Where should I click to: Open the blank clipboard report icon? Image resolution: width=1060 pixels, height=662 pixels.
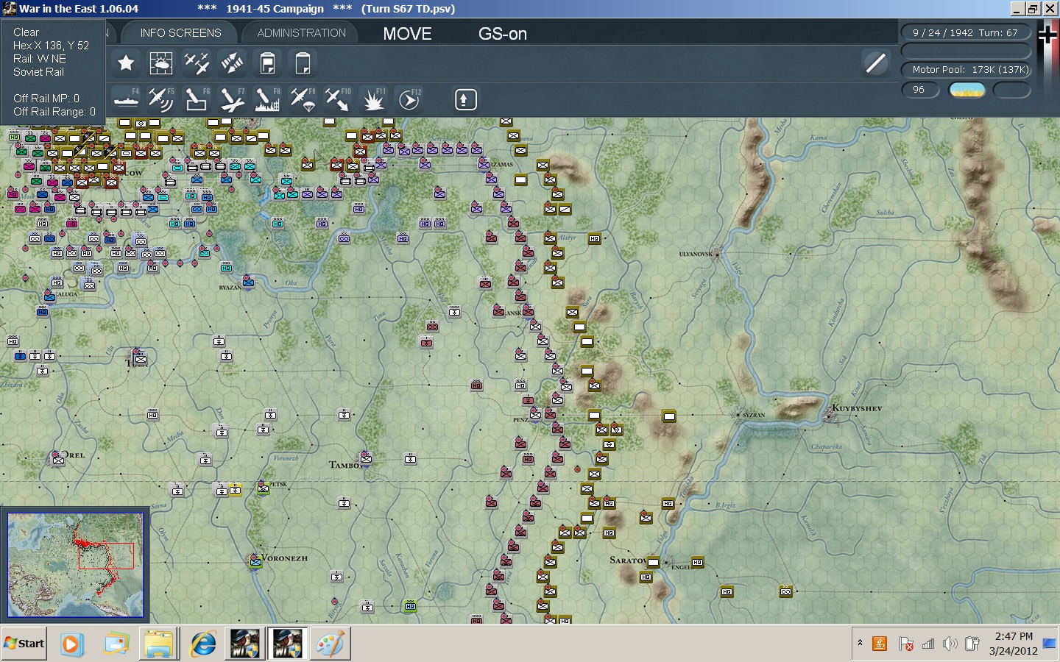(x=303, y=63)
